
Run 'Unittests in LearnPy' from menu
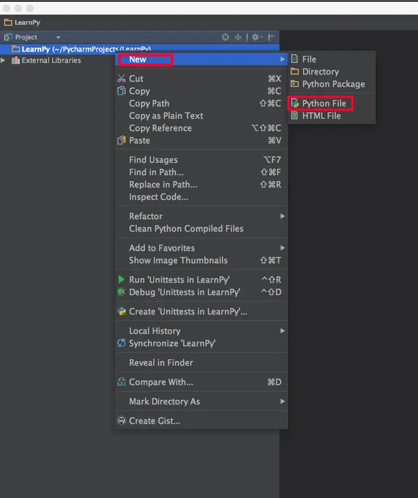[201, 280]
